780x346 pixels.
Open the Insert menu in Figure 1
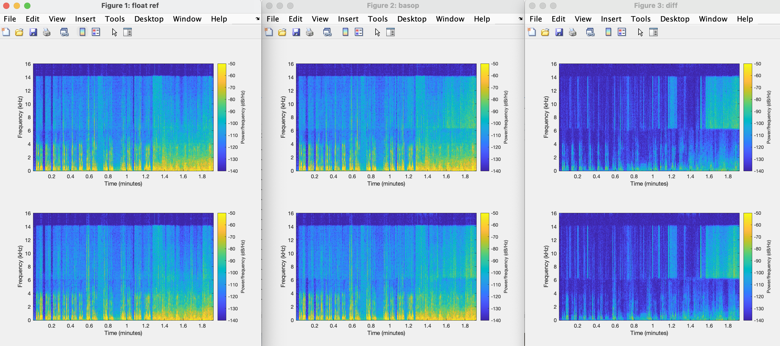(x=85, y=19)
